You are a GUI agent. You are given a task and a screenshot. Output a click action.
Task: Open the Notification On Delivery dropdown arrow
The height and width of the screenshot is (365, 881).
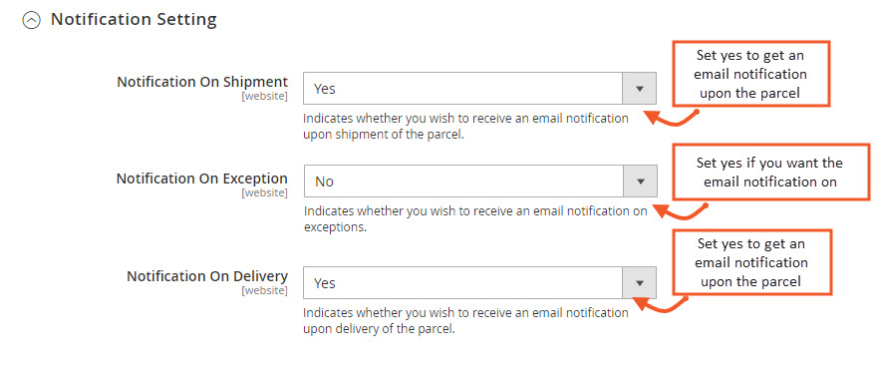639,283
